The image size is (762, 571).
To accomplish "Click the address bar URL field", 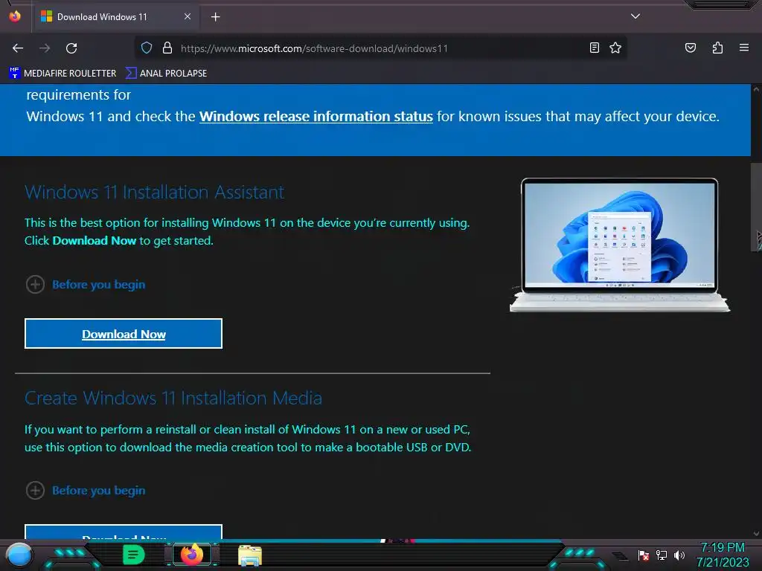I will [x=382, y=48].
